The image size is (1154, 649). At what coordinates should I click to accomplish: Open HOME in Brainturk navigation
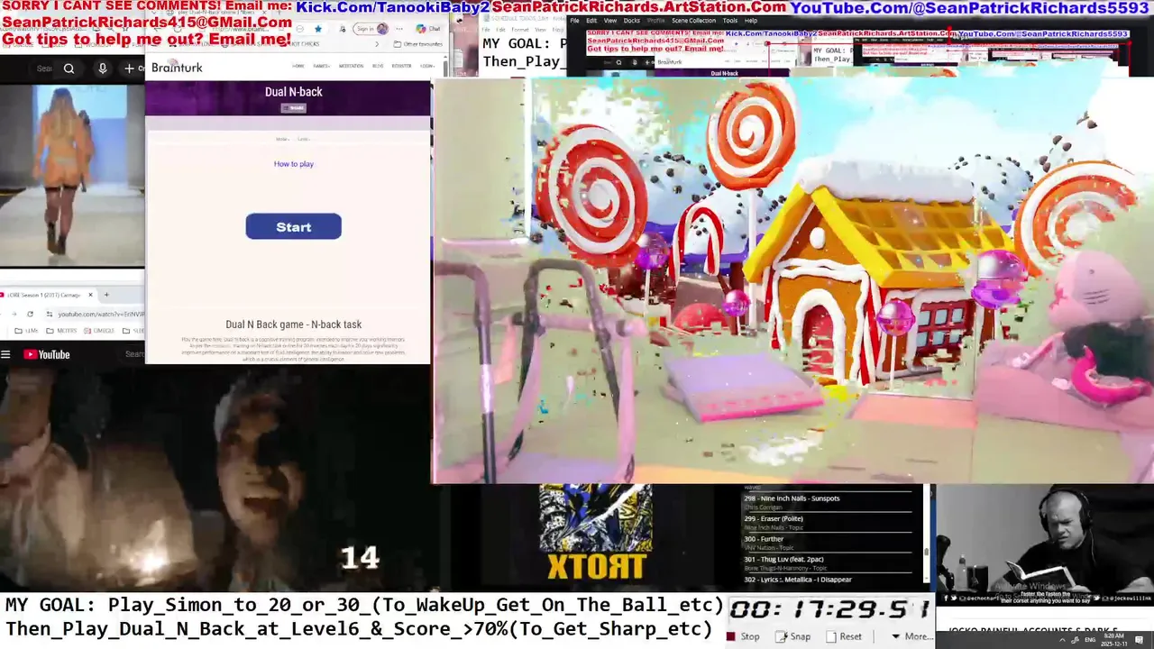click(298, 66)
